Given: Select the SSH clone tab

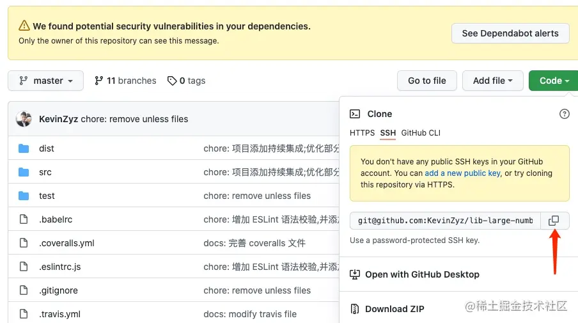Looking at the screenshot, I should [x=388, y=133].
